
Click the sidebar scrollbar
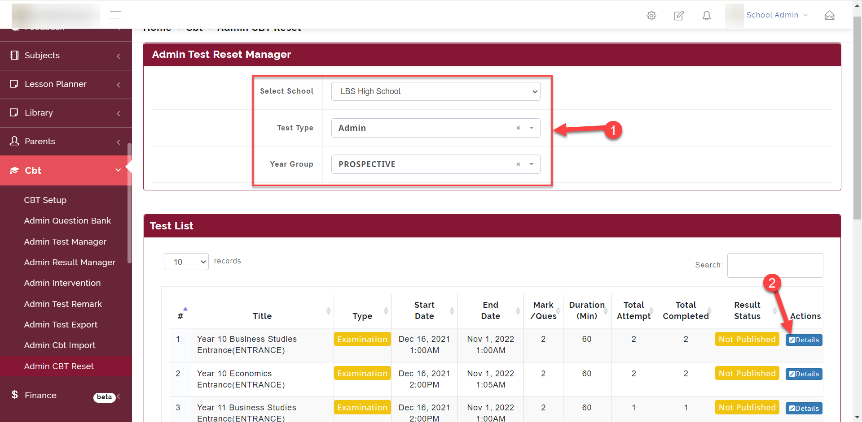[130, 203]
